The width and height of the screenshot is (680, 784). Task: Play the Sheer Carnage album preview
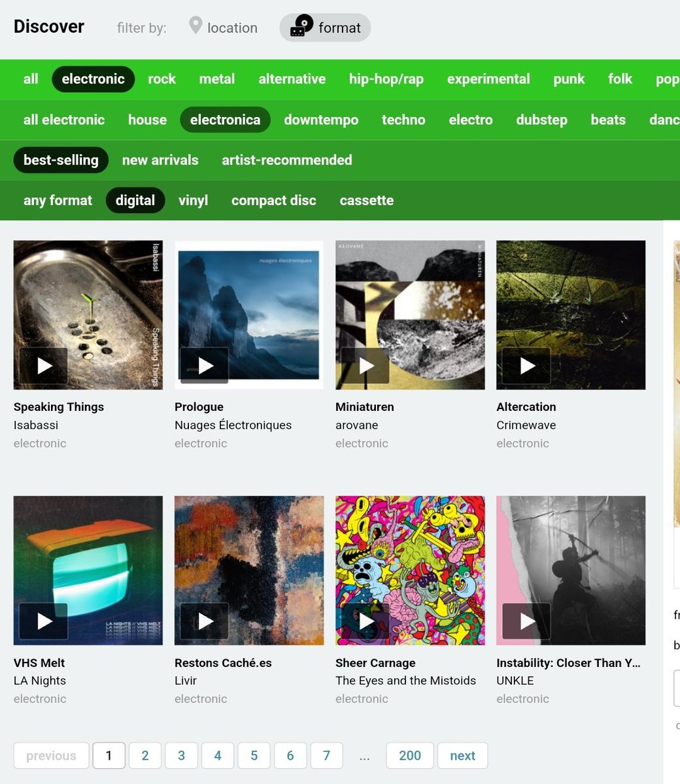(x=365, y=621)
